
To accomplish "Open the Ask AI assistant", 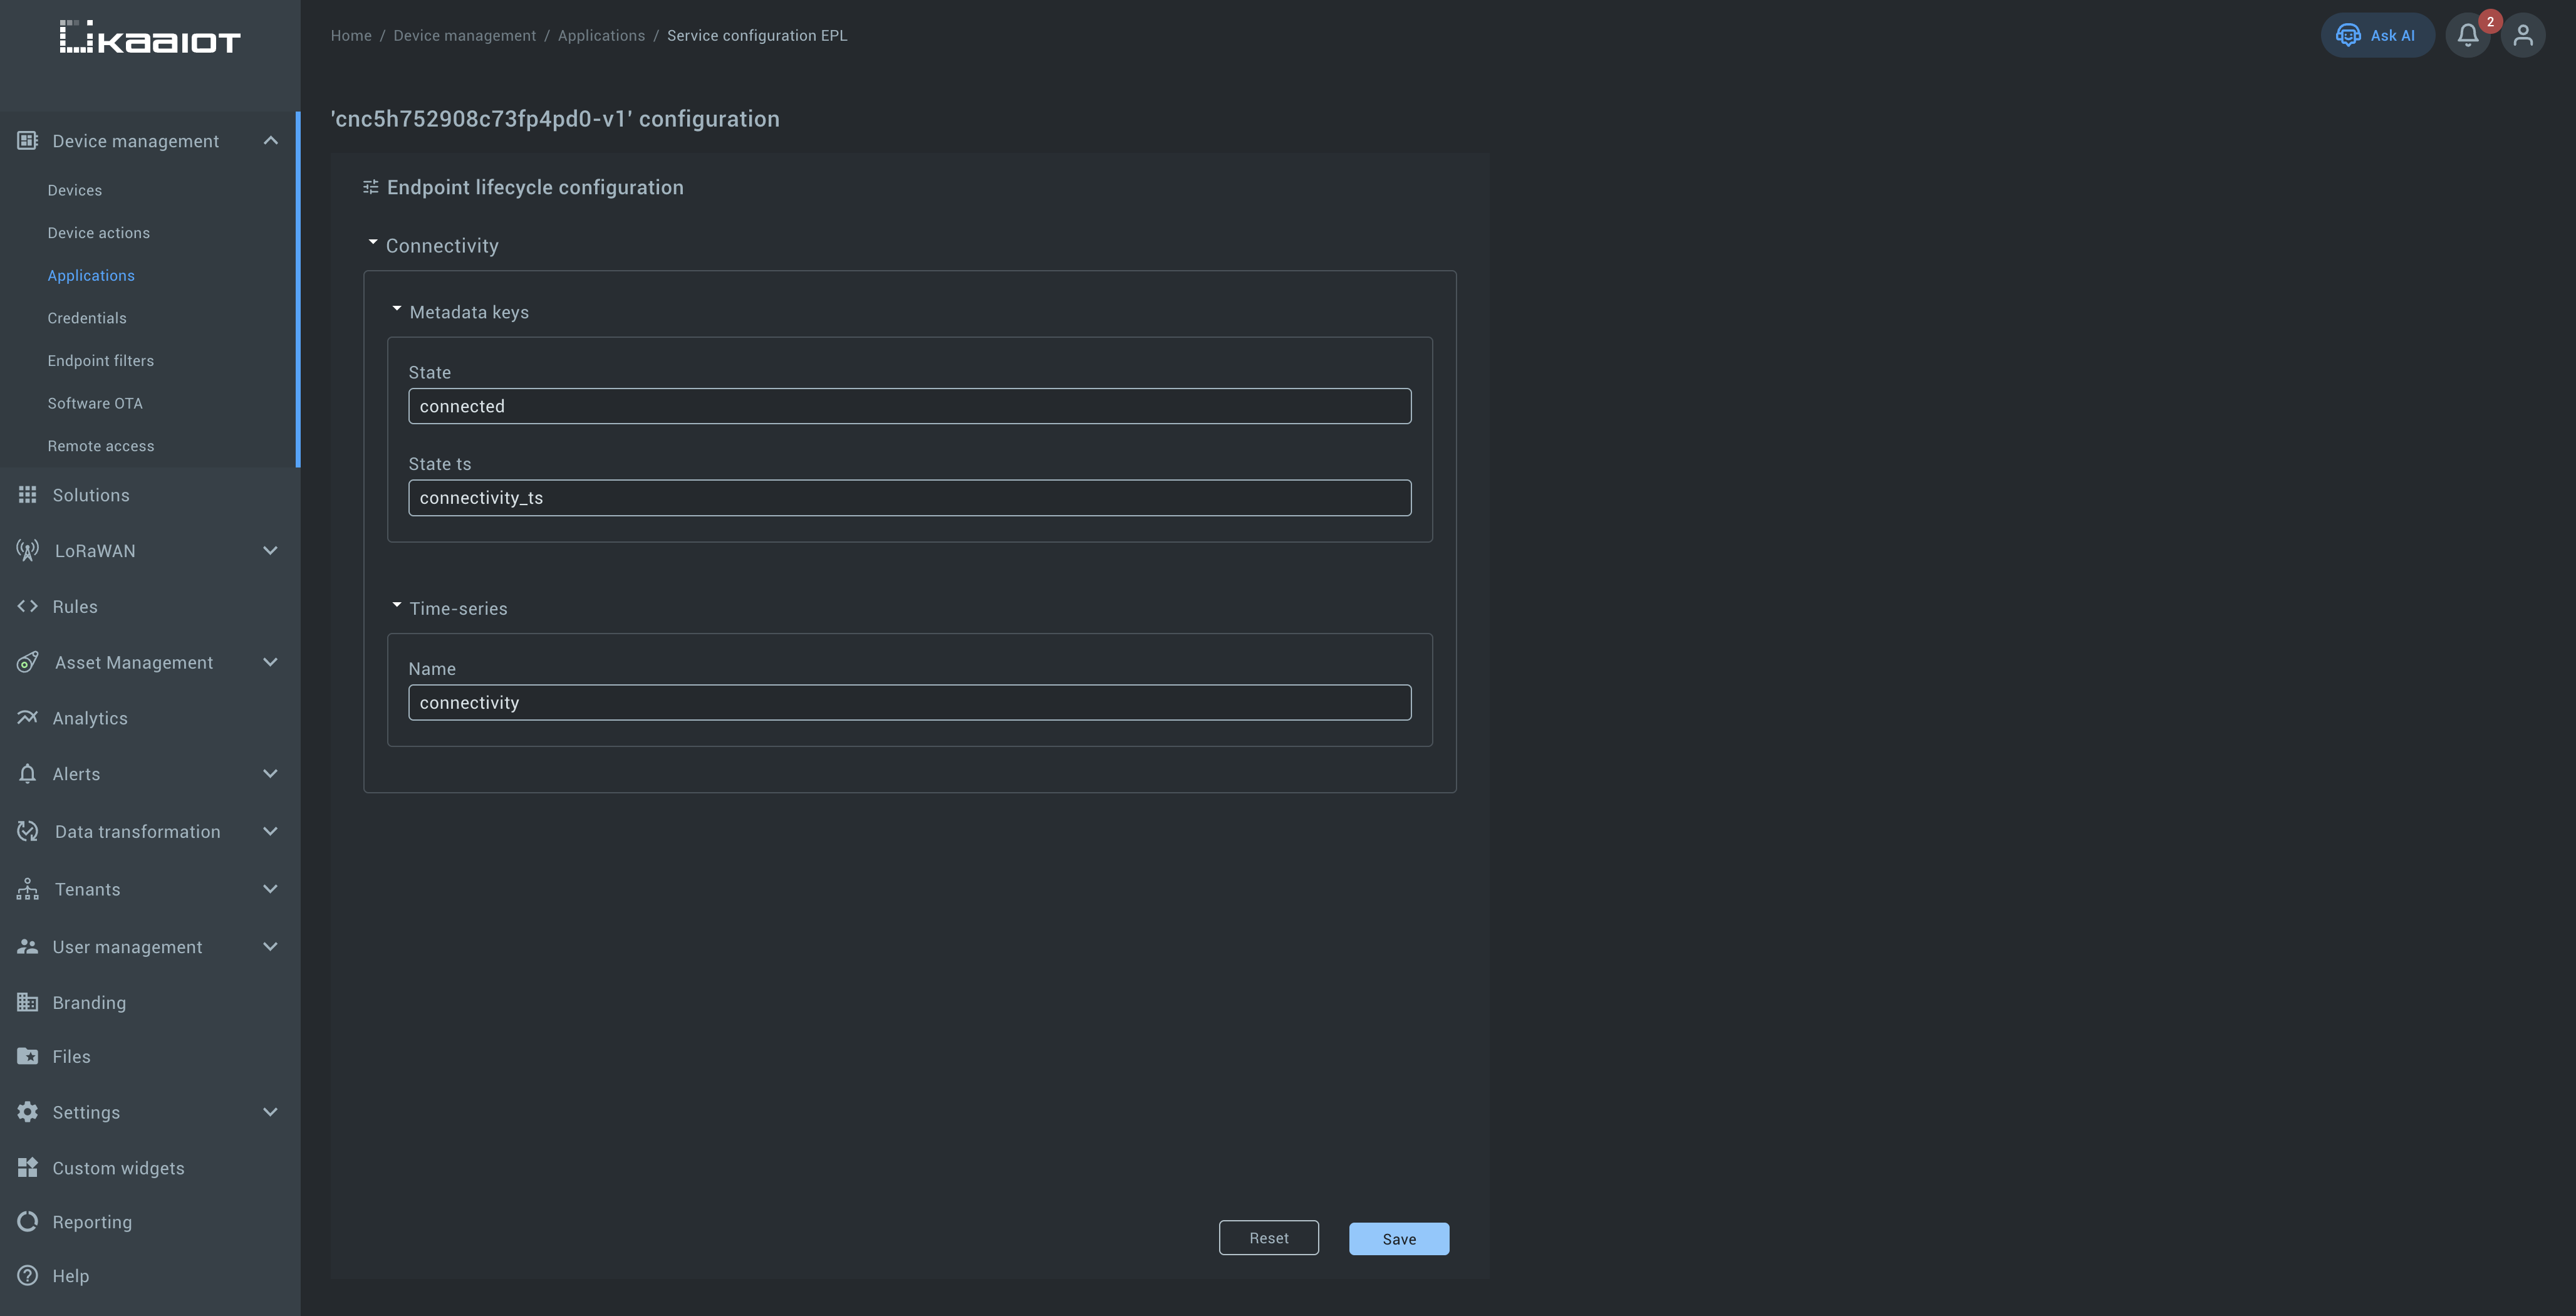I will click(x=2376, y=36).
